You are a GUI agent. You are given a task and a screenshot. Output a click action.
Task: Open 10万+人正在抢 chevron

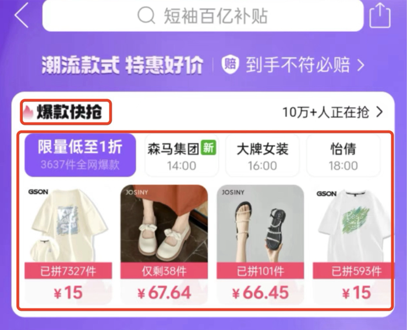coord(380,112)
